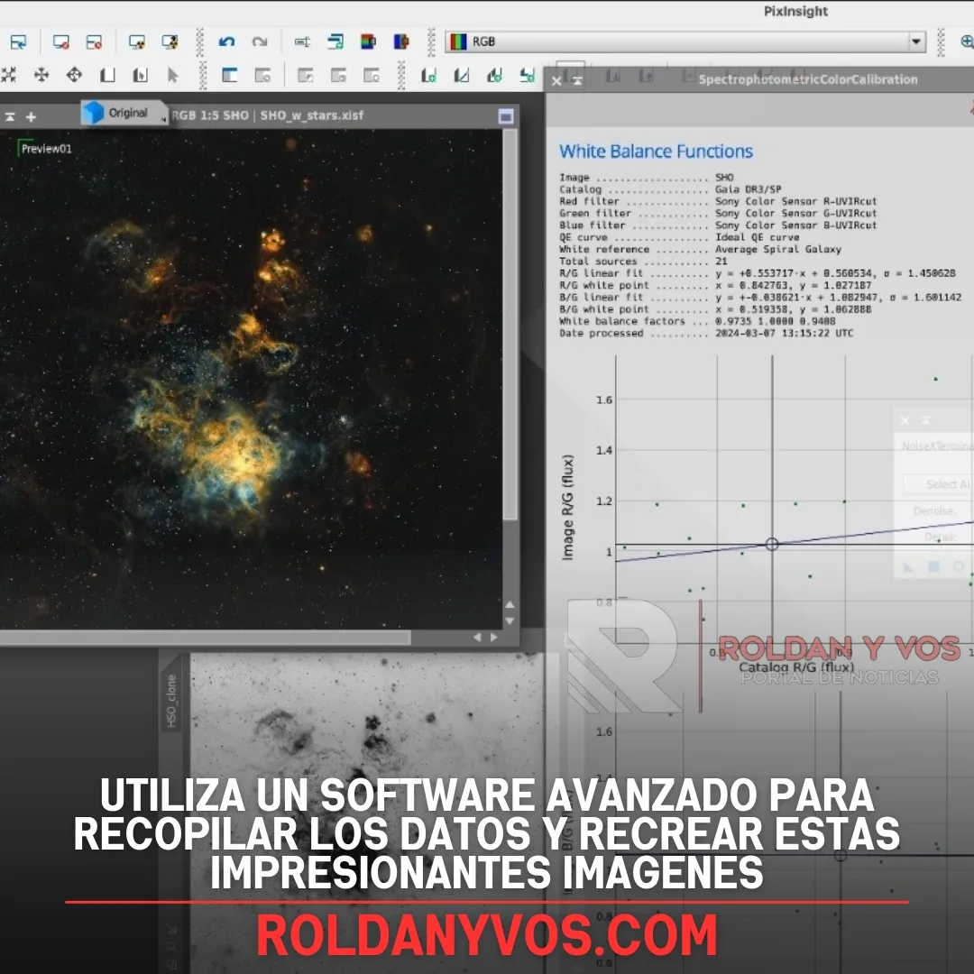Click the Redo arrow in the toolbar

pos(260,41)
